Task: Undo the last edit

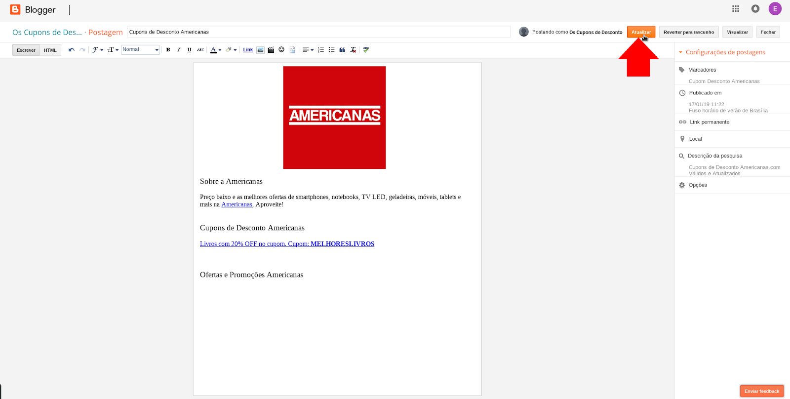Action: pyautogui.click(x=72, y=50)
